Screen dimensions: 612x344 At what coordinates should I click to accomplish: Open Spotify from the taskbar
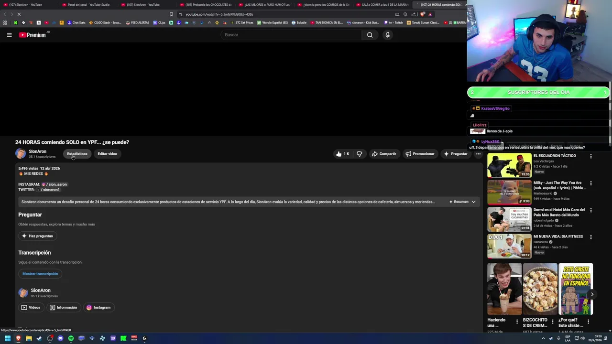[x=71, y=338]
